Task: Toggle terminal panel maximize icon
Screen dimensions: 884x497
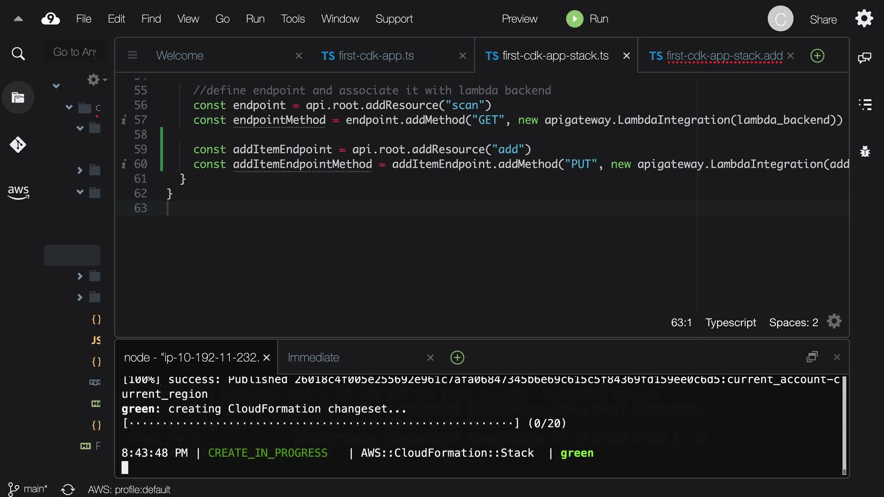Action: pos(812,357)
